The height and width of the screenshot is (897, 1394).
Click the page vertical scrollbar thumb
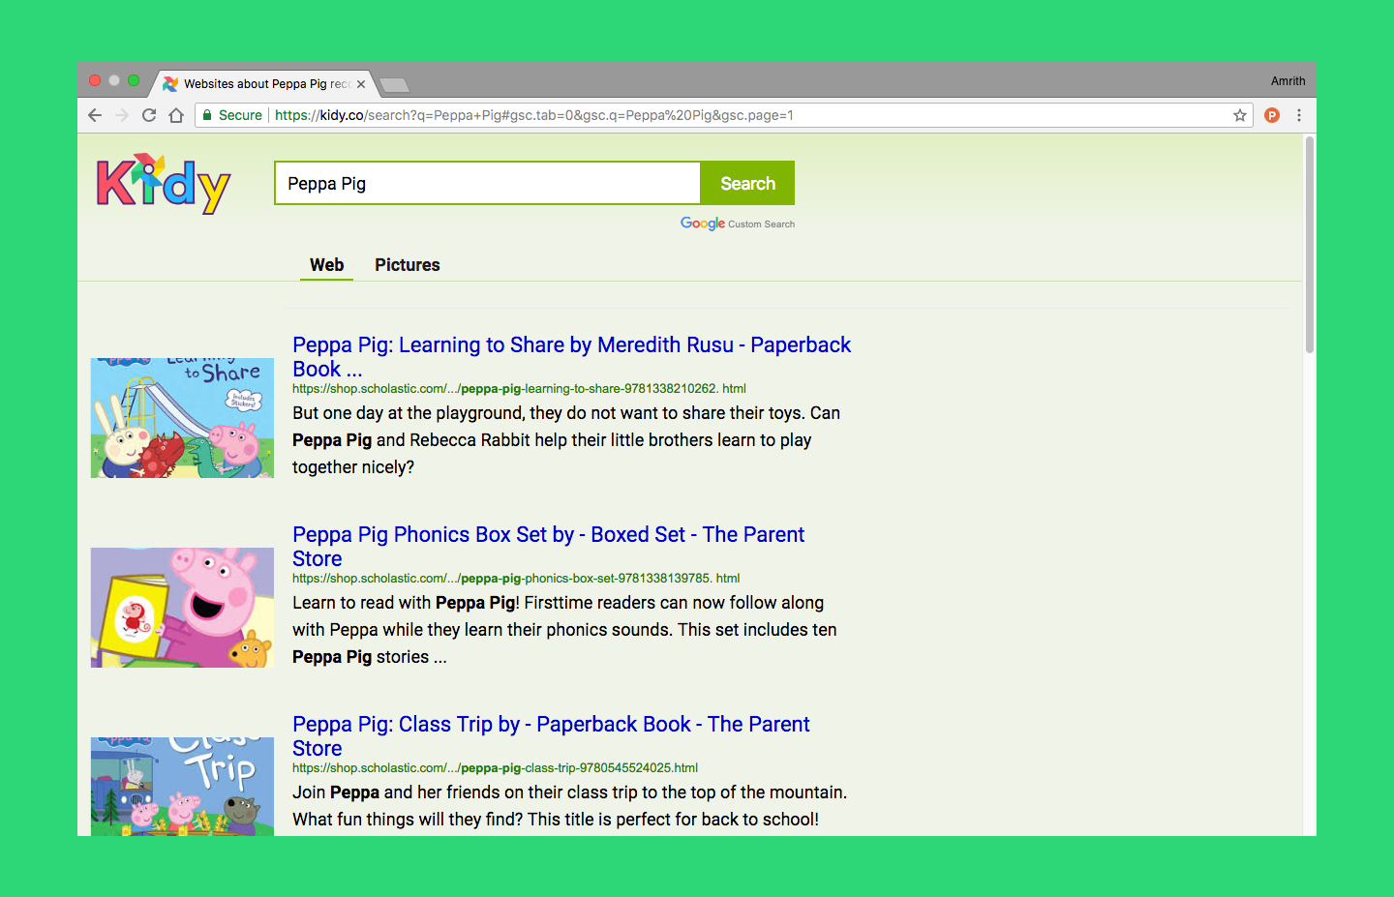[1310, 244]
